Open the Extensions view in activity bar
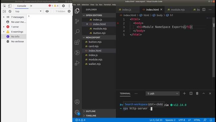This screenshot has height=122, width=216. tap(77, 42)
